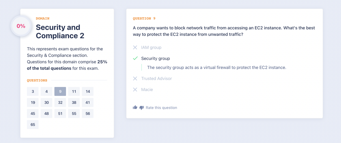Jump to question 11
This screenshot has height=143, width=341.
click(74, 92)
